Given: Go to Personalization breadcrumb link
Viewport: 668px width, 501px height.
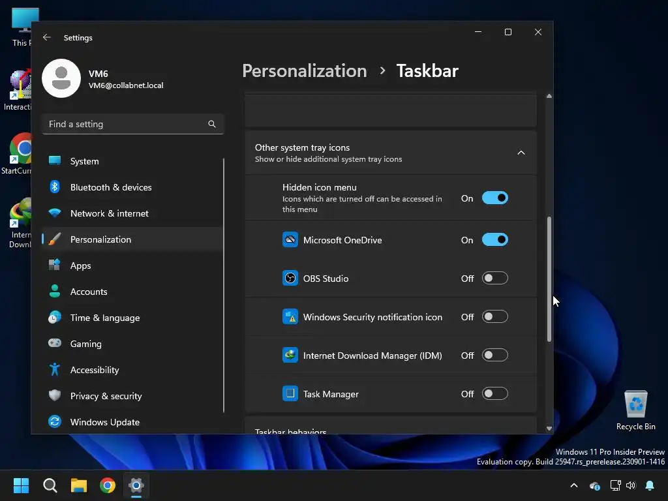Looking at the screenshot, I should (x=304, y=70).
